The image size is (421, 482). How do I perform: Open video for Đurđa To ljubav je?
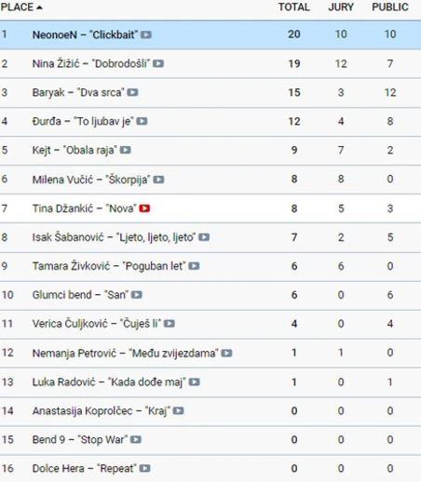click(142, 121)
